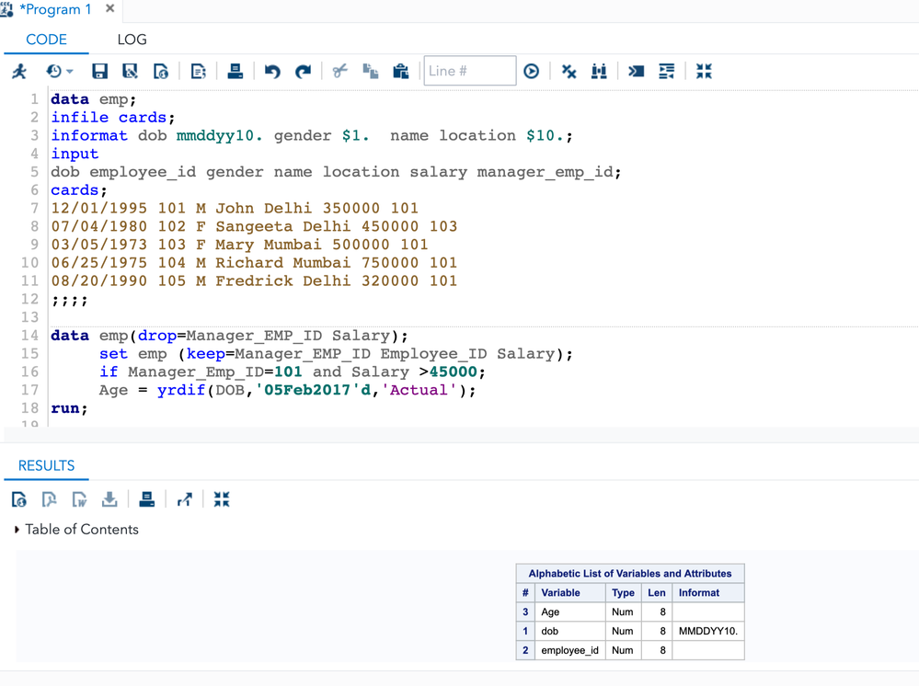
Task: Open find and replace with the binoculars icon
Action: coord(599,72)
